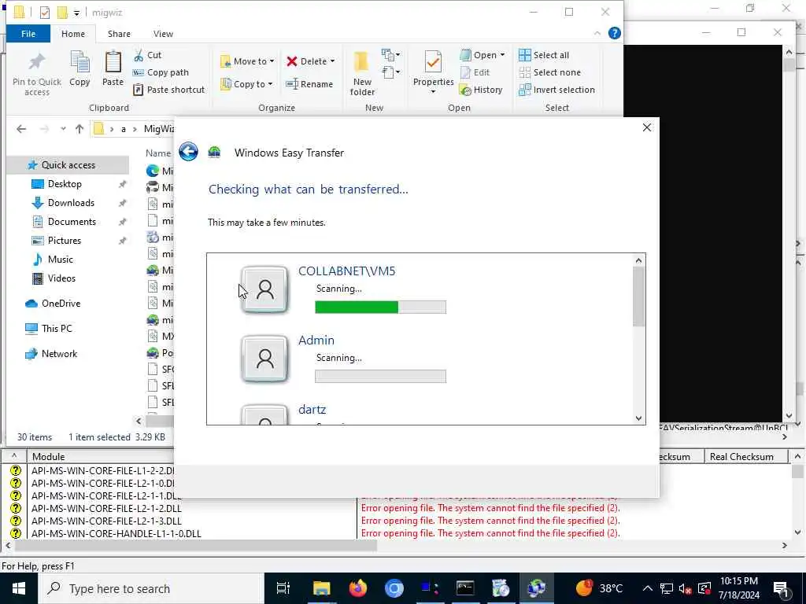Collapse the ribbon chevron
The width and height of the screenshot is (806, 604).
597,33
